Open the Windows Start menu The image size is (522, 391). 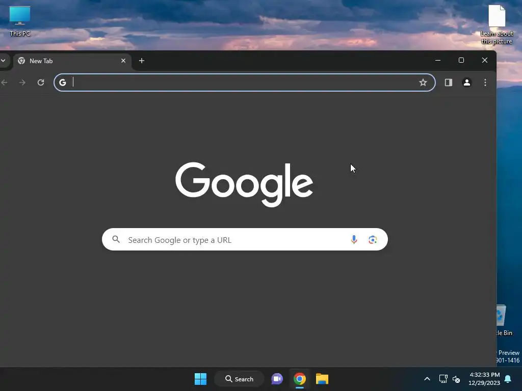click(200, 379)
